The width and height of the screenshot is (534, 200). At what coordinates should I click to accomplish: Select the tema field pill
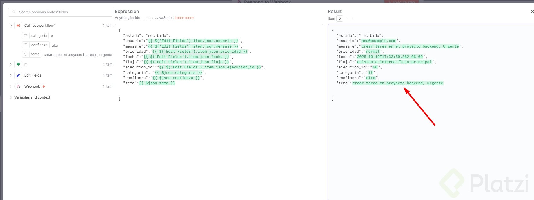pyautogui.click(x=32, y=54)
